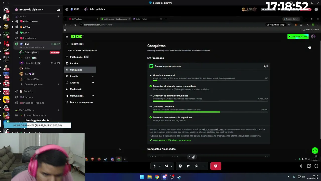
Task: Open the kickpartners@kick.com email link
Action: [213, 129]
